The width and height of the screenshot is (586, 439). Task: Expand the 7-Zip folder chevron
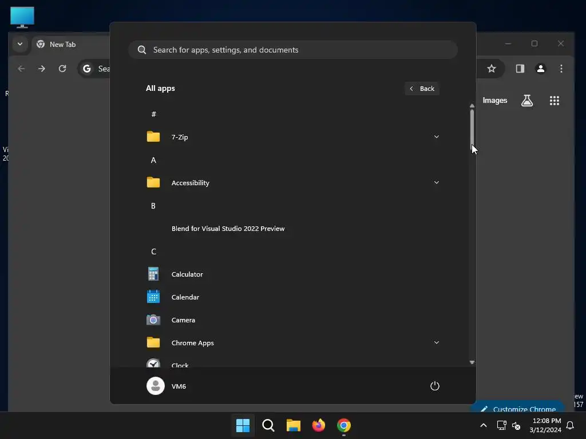[x=436, y=137]
